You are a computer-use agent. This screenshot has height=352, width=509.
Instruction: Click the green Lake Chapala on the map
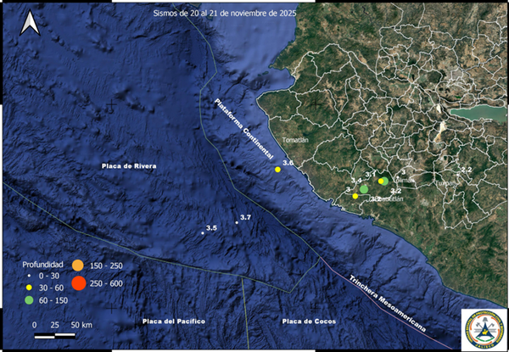[x=478, y=114]
